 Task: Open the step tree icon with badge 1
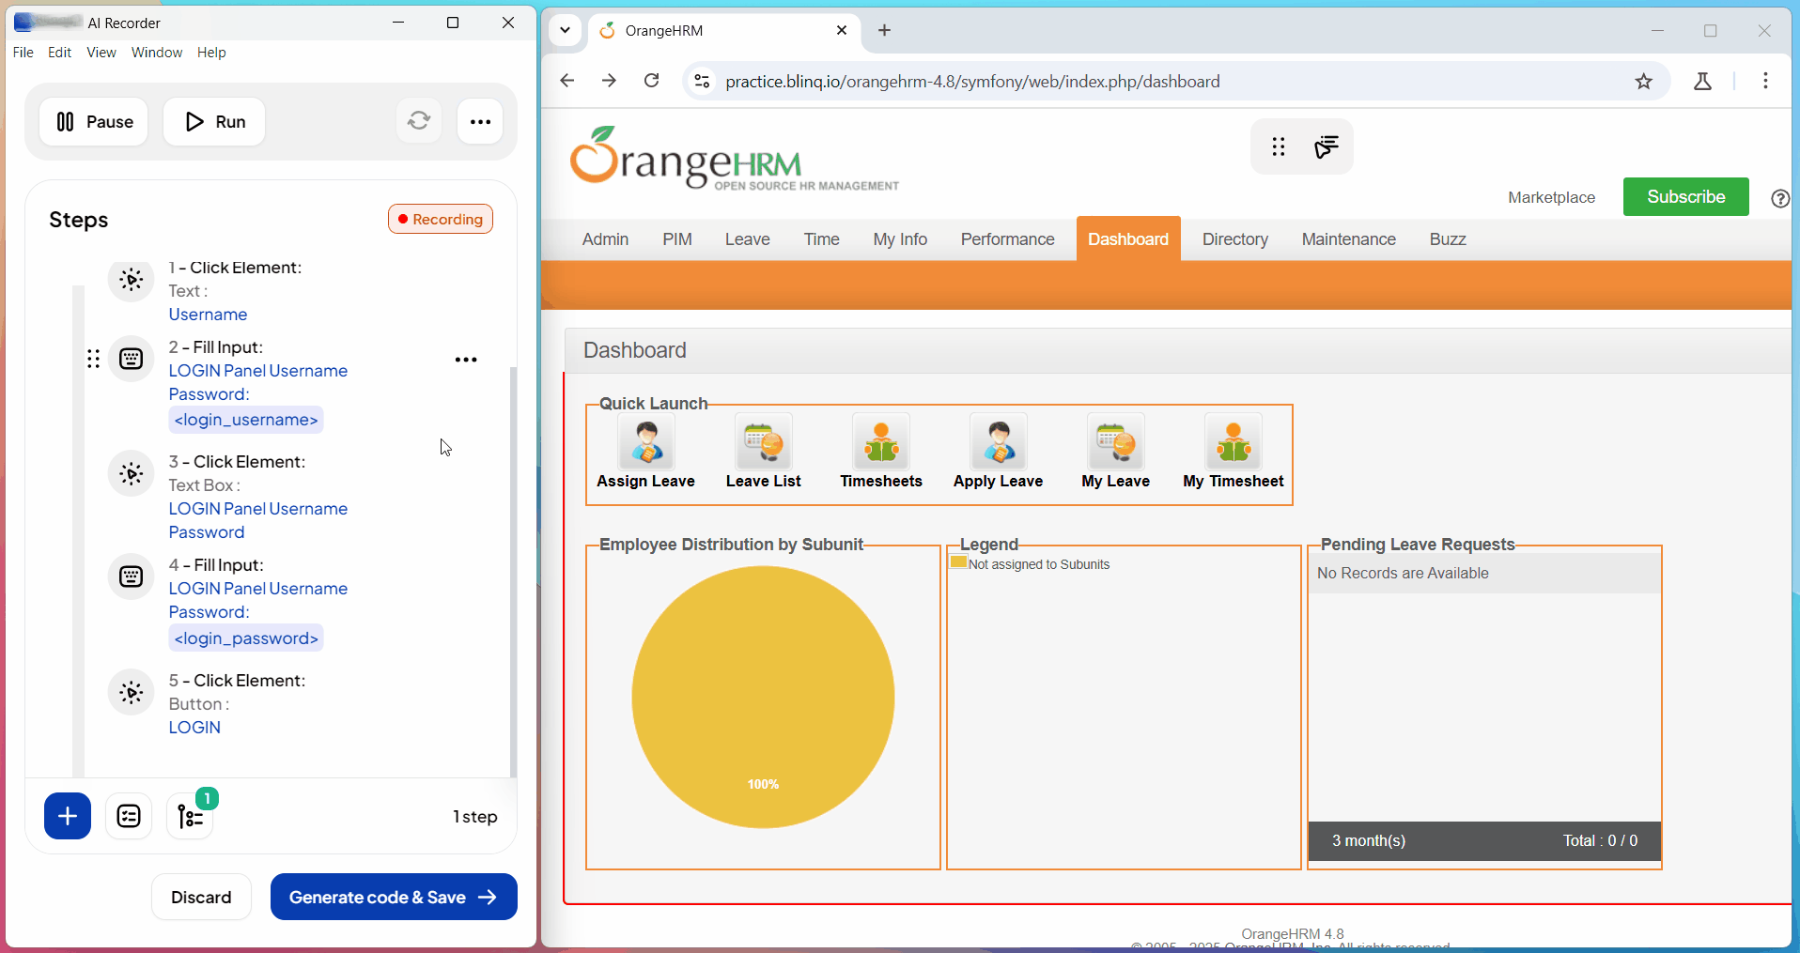click(x=190, y=816)
